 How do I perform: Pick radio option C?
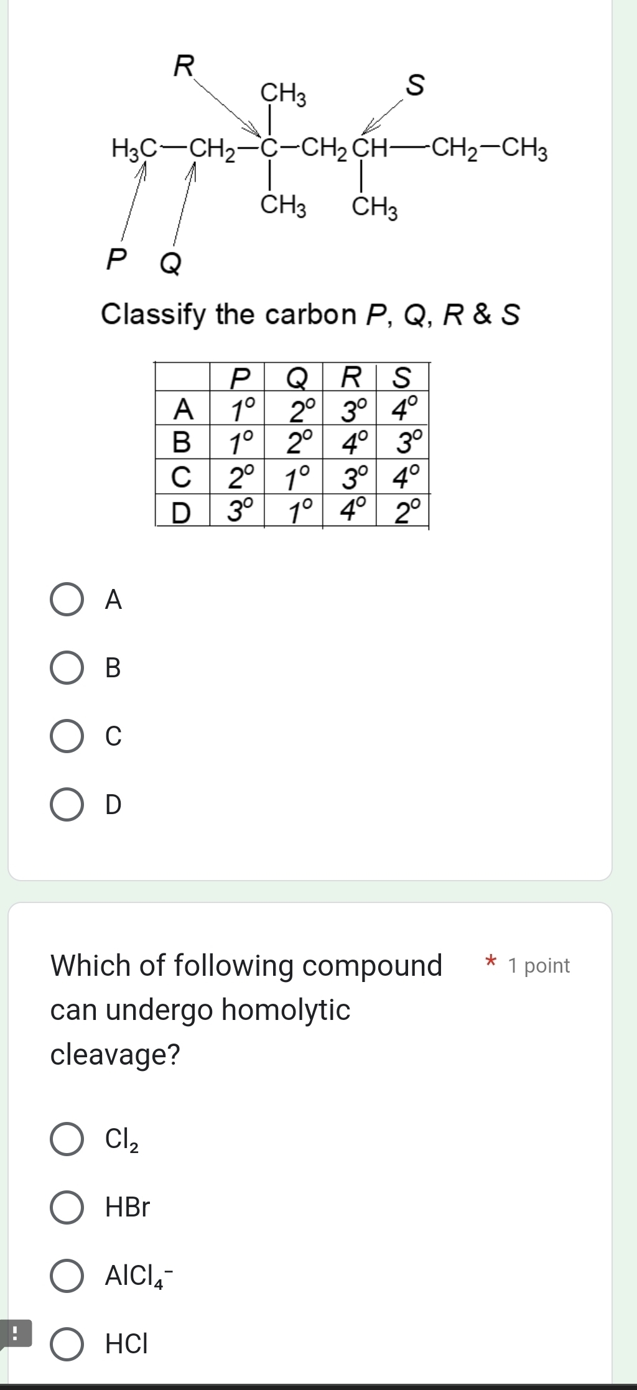[x=67, y=736]
